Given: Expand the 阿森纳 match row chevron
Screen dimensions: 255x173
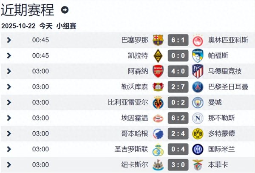Looking at the screenshot, I should 9,71.
